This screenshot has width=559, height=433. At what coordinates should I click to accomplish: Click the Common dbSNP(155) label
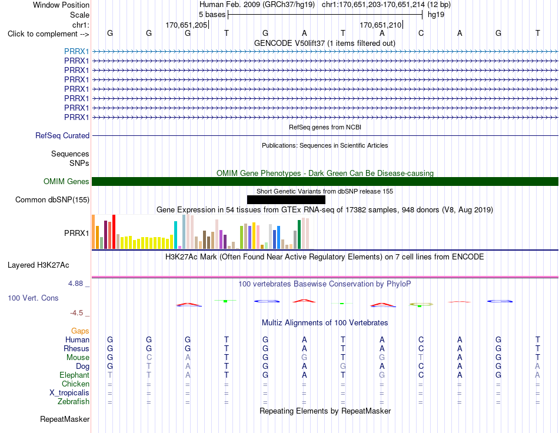coord(52,199)
